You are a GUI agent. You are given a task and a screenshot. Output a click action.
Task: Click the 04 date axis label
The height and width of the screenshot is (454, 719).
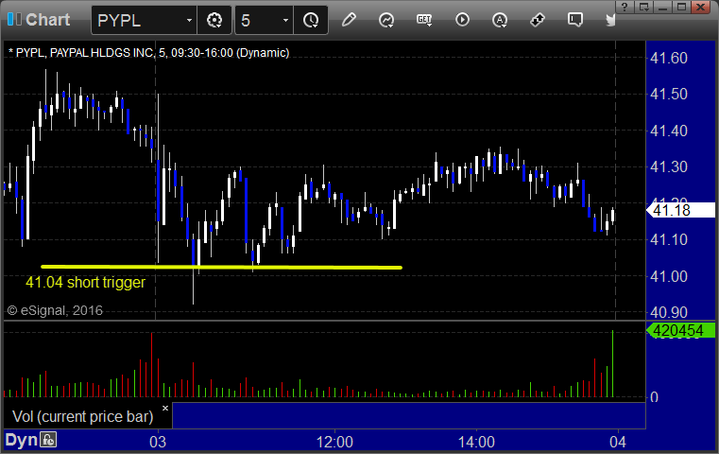point(618,442)
